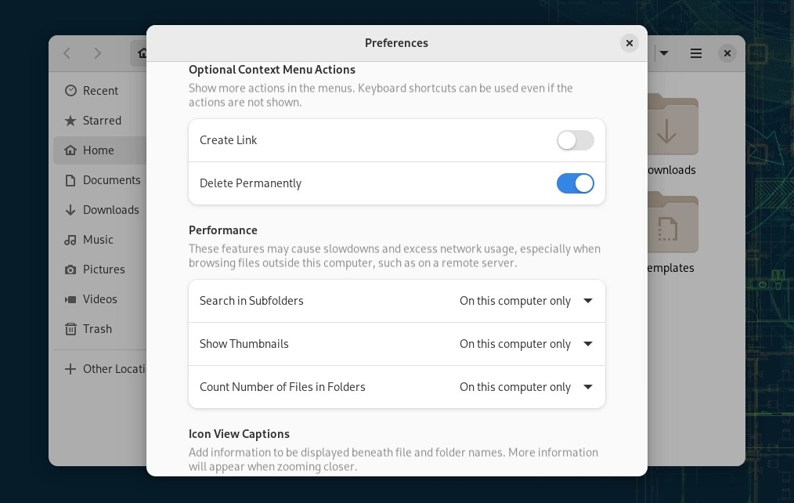The width and height of the screenshot is (794, 503).
Task: Click the Starred star icon
Action: coord(70,121)
